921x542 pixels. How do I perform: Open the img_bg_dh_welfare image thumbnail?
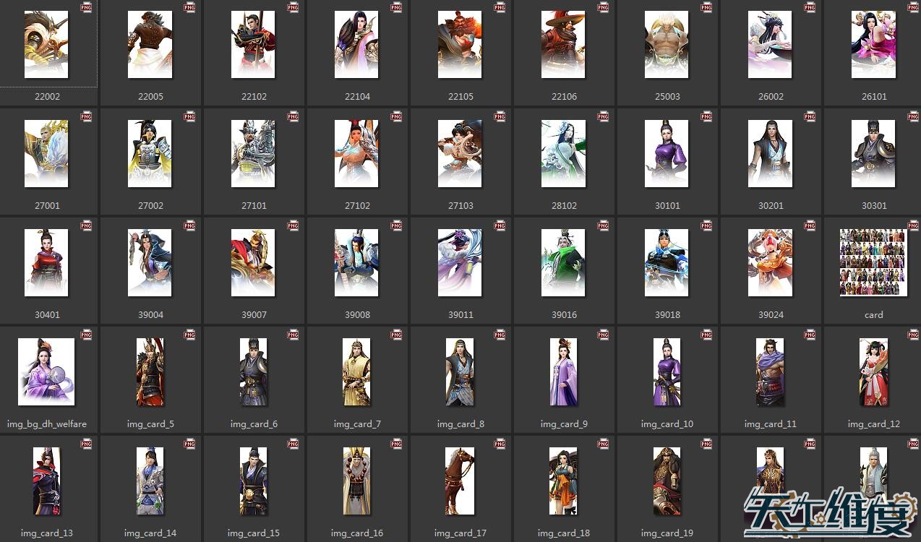(x=46, y=372)
